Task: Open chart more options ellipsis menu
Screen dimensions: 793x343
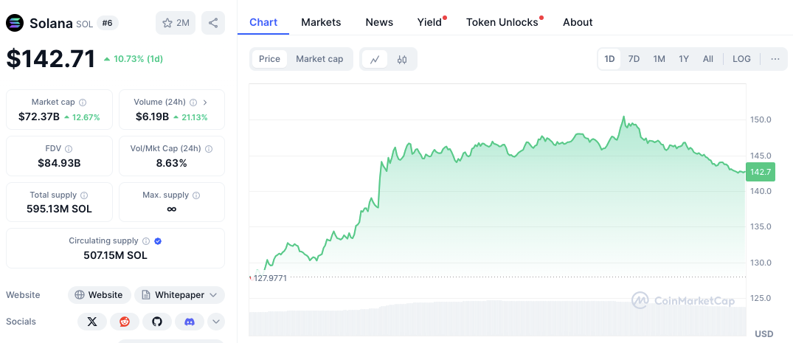Action: click(x=775, y=59)
